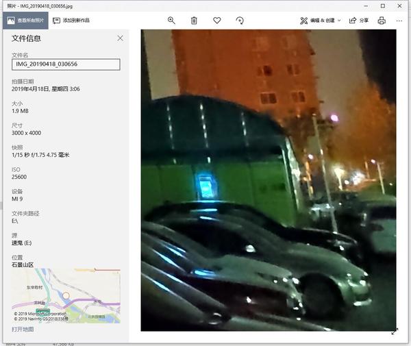Select the 3000 x 4000 dimensions text
This screenshot has height=346, width=411.
(26, 133)
